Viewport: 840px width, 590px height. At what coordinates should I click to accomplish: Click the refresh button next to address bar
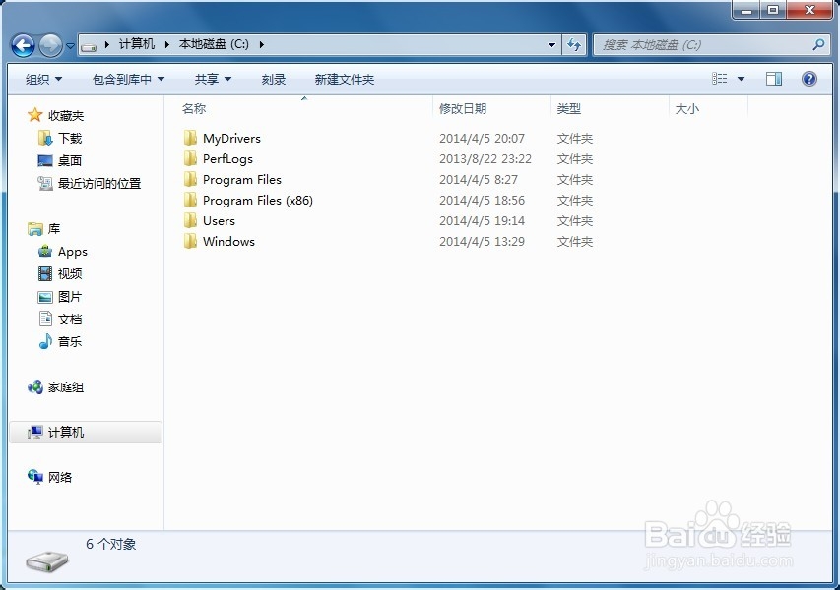pos(575,44)
